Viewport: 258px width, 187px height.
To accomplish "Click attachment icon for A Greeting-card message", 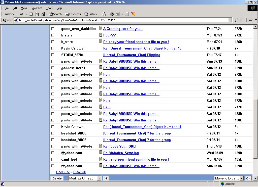I will click(x=101, y=28).
